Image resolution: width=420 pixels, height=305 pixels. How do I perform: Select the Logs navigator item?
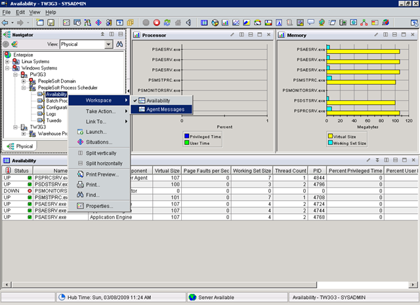51,114
